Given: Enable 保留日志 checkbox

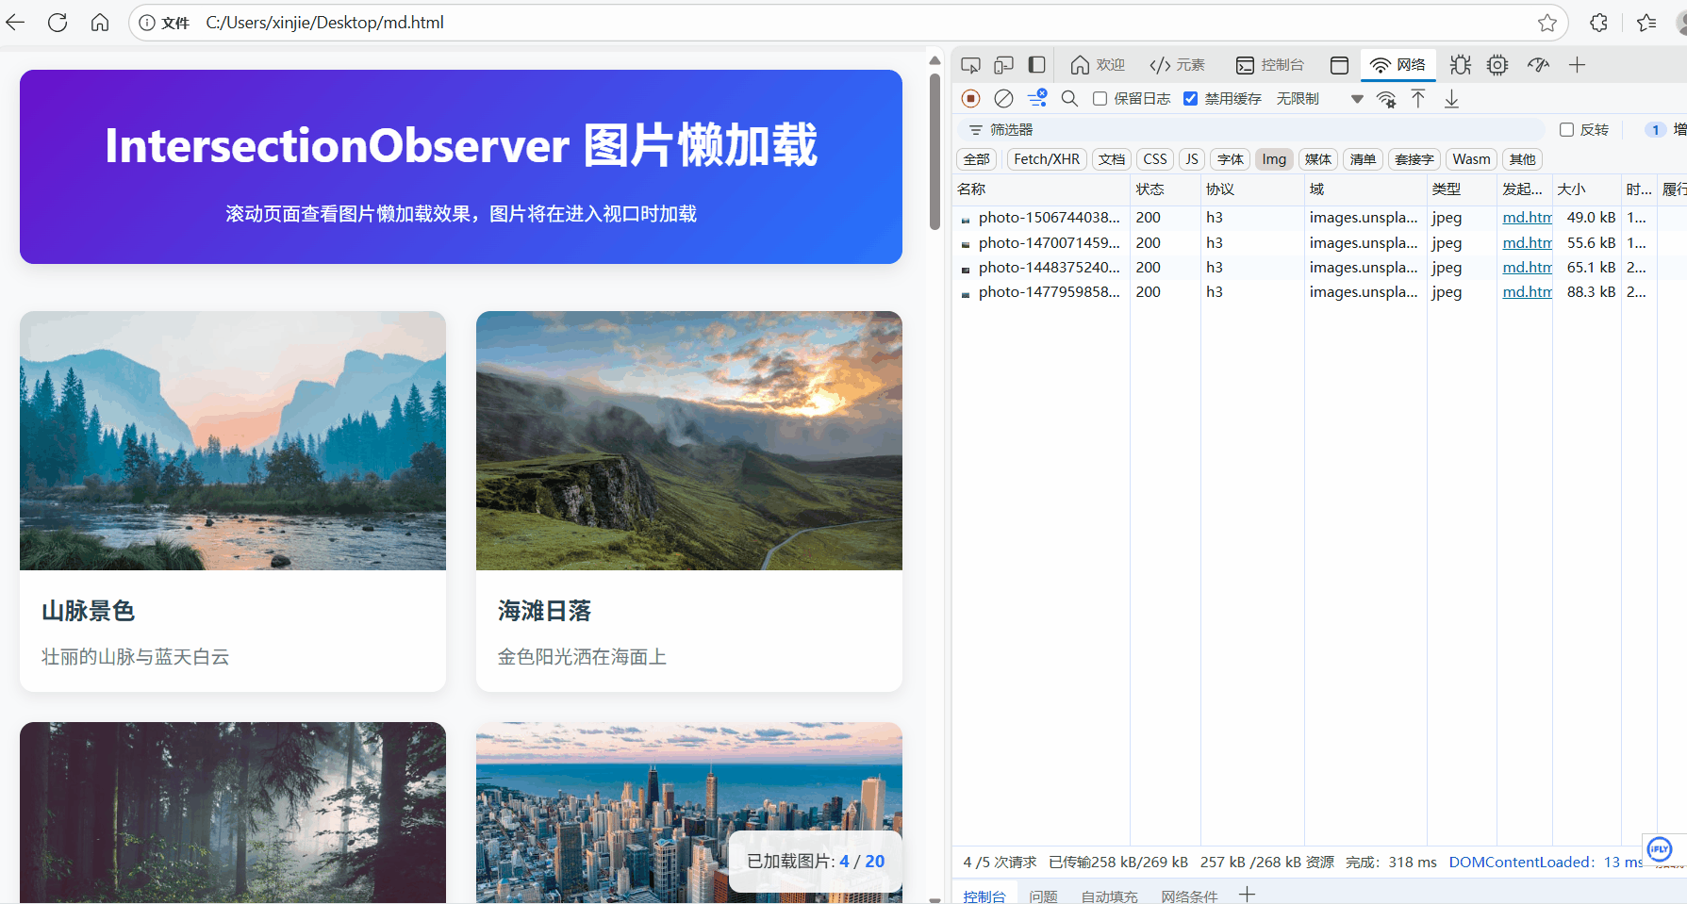Looking at the screenshot, I should [x=1100, y=98].
